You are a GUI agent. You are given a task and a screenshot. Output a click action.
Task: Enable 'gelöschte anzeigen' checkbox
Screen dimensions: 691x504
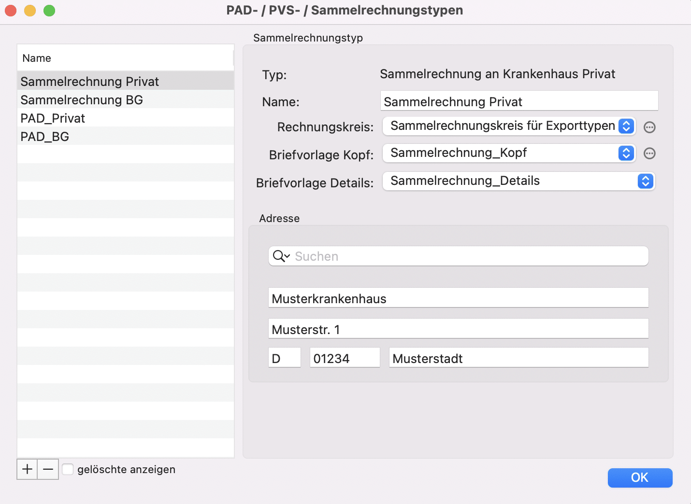pyautogui.click(x=68, y=469)
